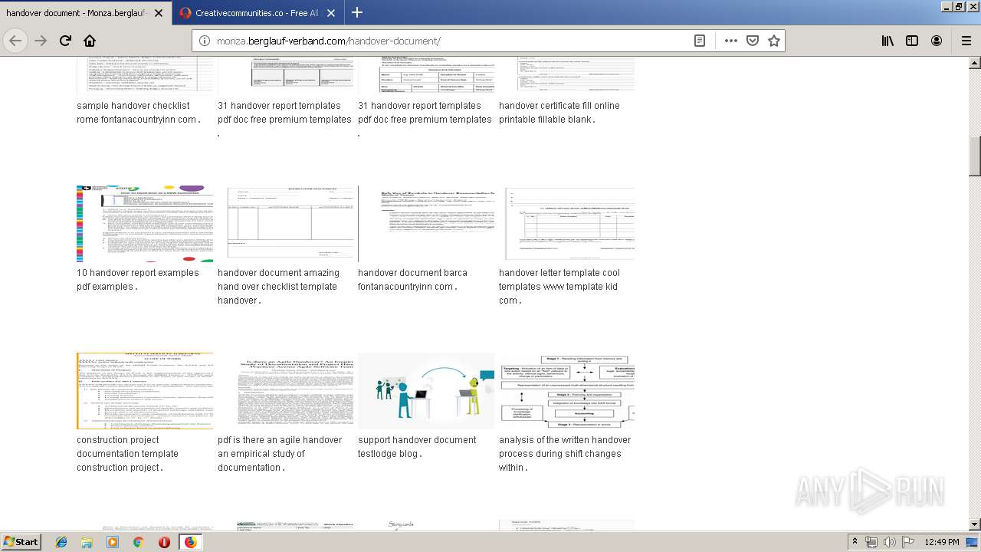Switch to handover document - Monza tab
Screen dimensions: 981x552
[x=86, y=13]
